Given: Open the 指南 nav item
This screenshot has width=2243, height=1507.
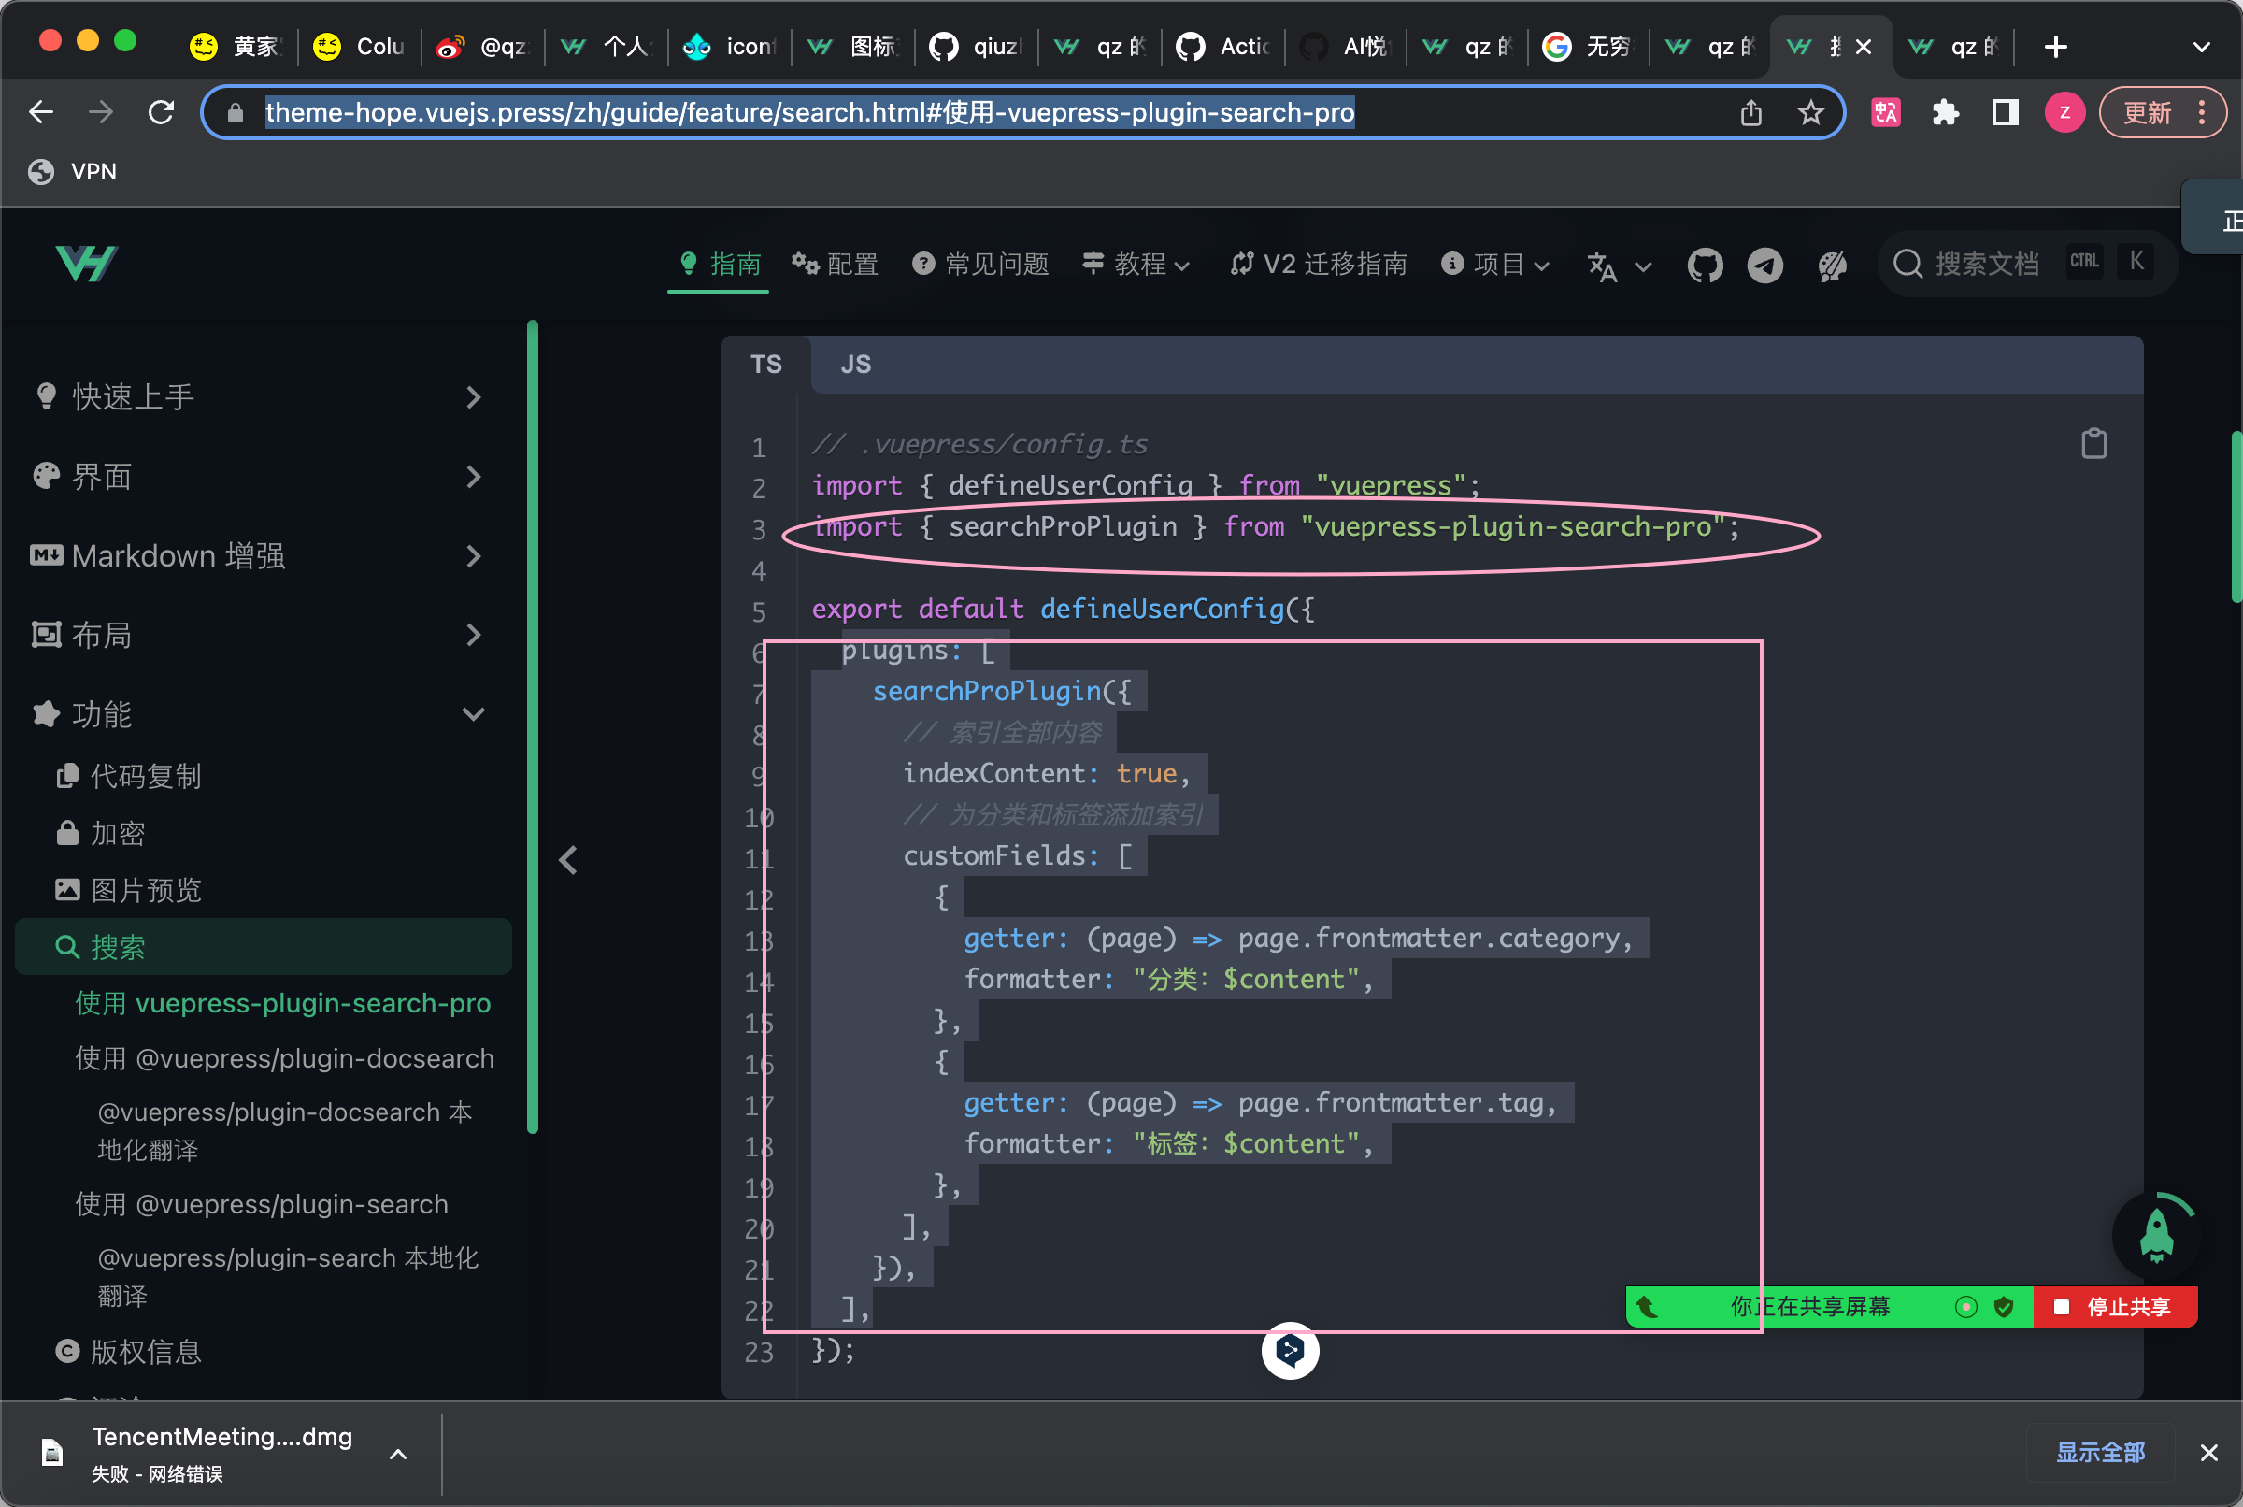Looking at the screenshot, I should pos(720,264).
